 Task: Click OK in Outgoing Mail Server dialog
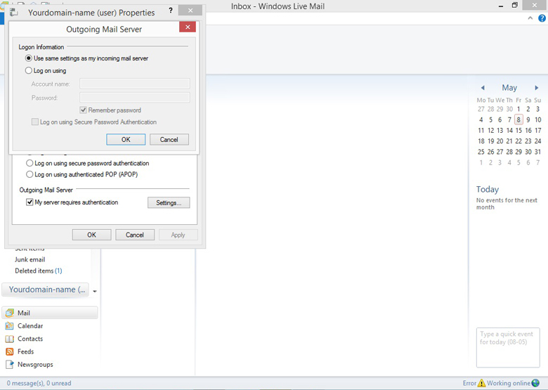[x=126, y=139]
